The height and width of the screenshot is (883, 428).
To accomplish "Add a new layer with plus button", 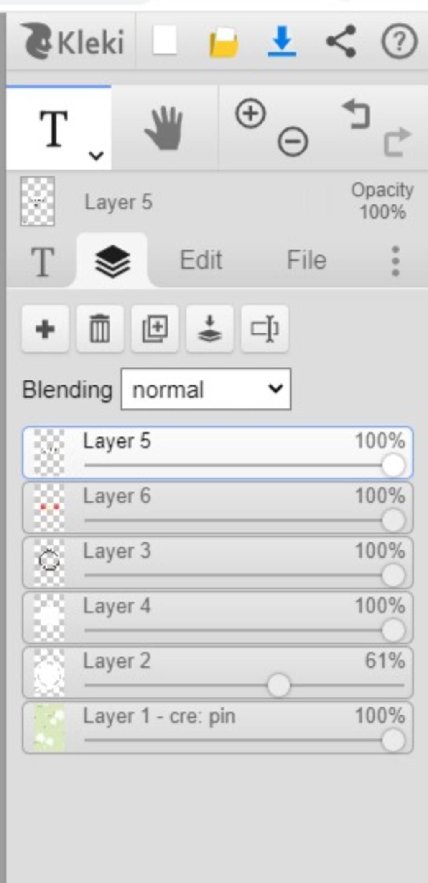I will tap(45, 329).
